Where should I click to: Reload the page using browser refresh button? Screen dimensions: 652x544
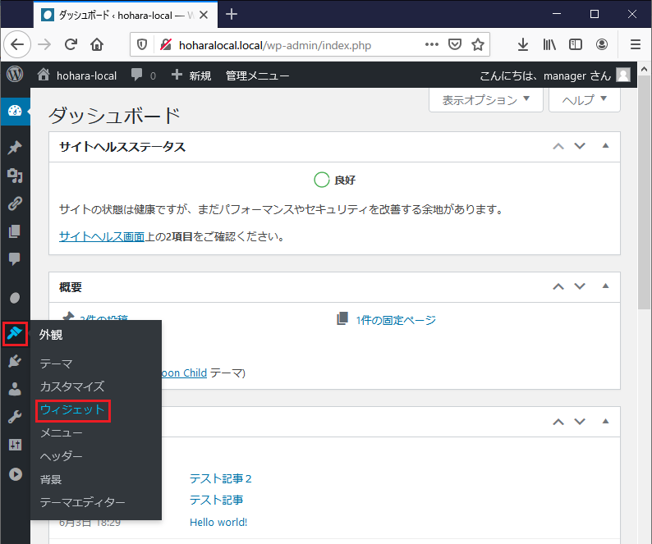(71, 44)
